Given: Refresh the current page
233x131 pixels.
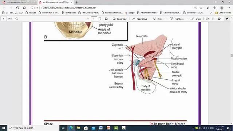Looking at the screenshot, I should [17, 8].
